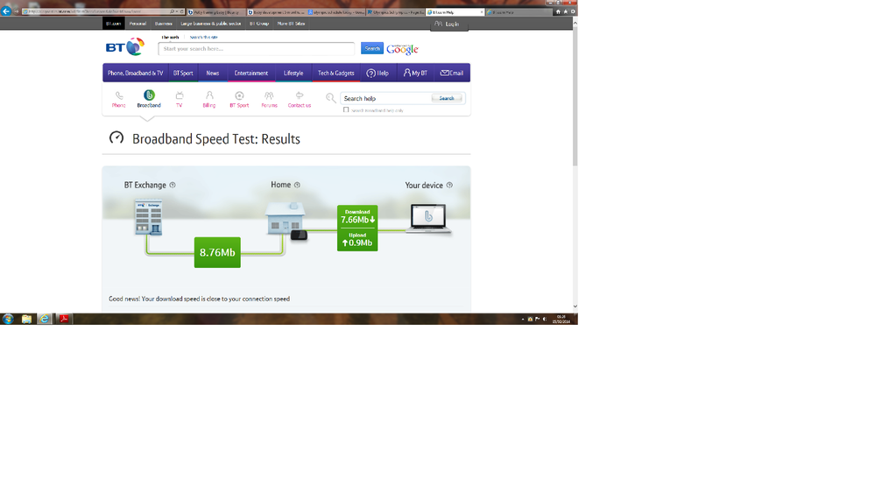Switch to active BT.com Help browser tab
This screenshot has width=875, height=492.
[x=455, y=11]
